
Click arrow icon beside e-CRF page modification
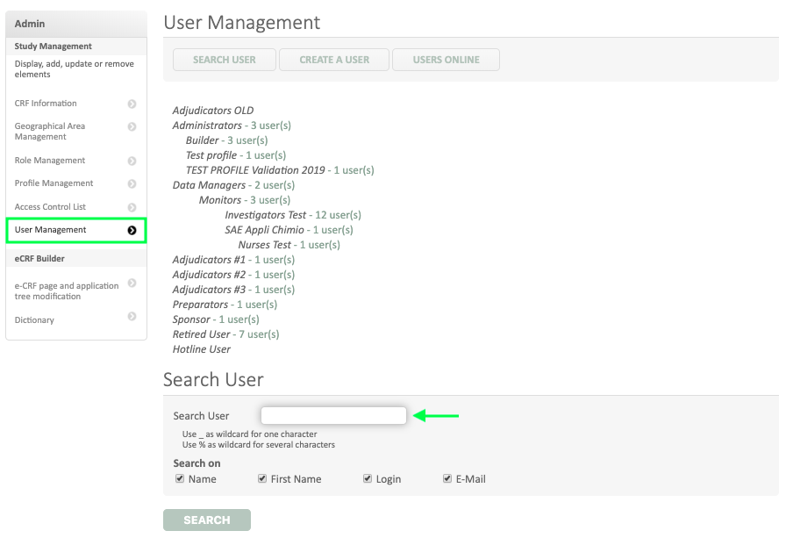[132, 283]
